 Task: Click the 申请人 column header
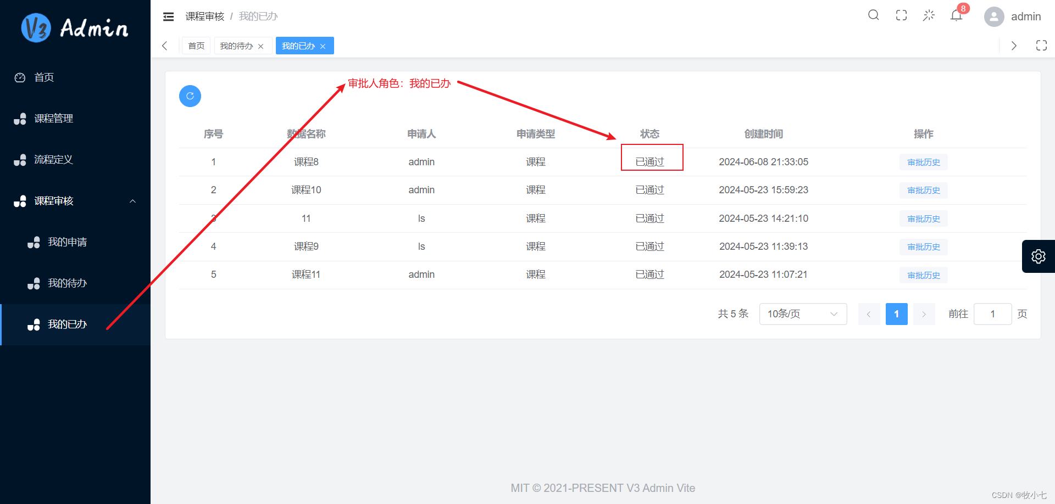click(421, 134)
